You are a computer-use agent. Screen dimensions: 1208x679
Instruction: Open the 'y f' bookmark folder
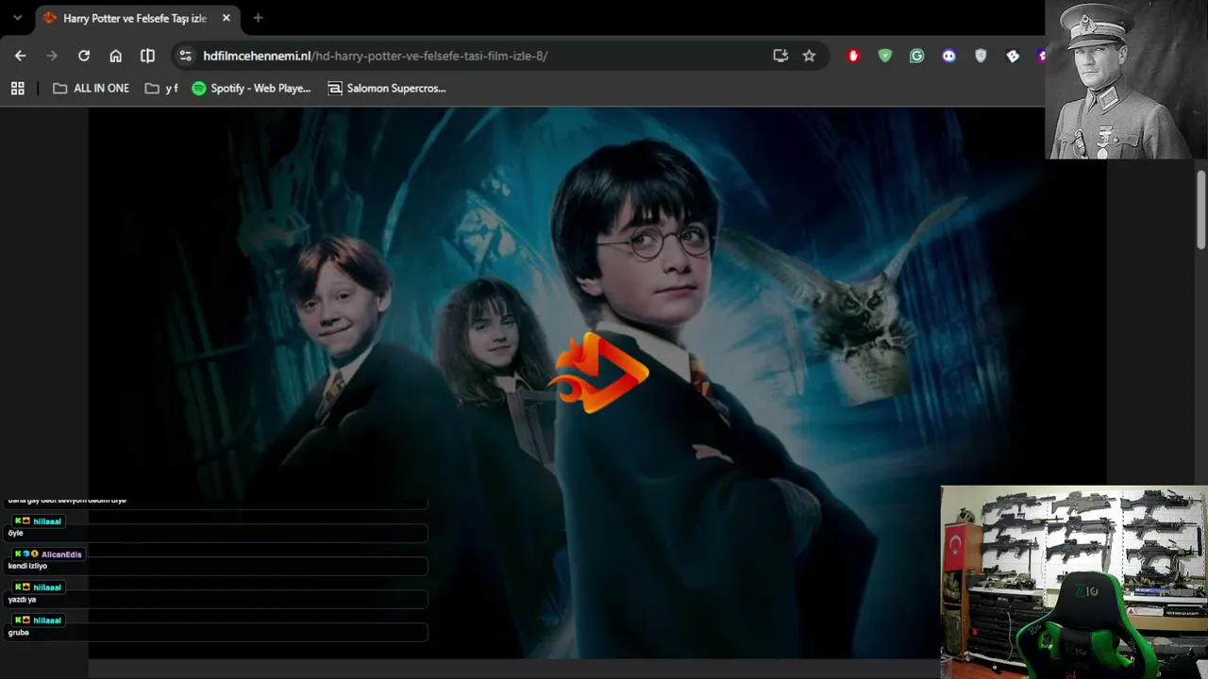[161, 88]
